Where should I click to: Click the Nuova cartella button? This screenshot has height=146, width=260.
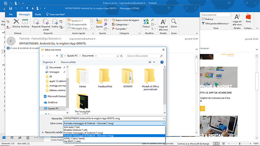(68, 62)
